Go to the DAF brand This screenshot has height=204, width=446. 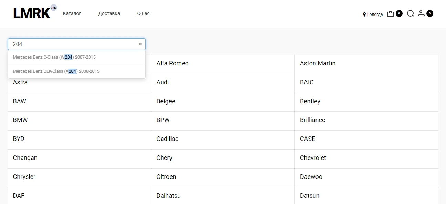click(x=19, y=196)
